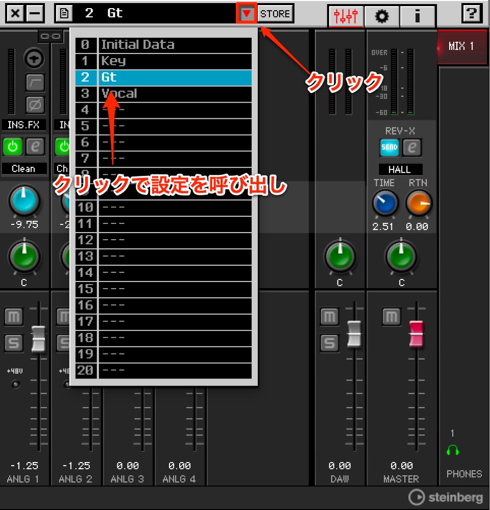Viewport: 490px width, 510px height.
Task: Toggle the REV-X SEND button
Action: (x=389, y=147)
